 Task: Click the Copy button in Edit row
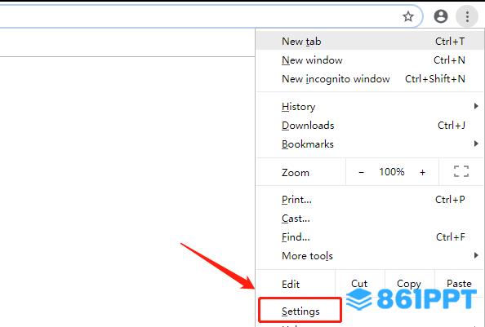coord(409,284)
